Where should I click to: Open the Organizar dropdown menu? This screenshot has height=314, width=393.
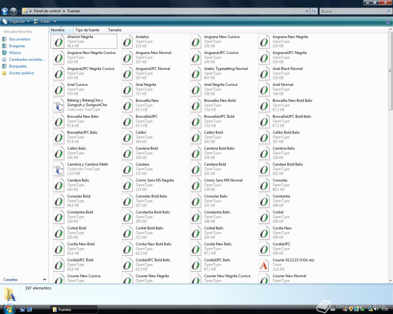click(x=16, y=21)
